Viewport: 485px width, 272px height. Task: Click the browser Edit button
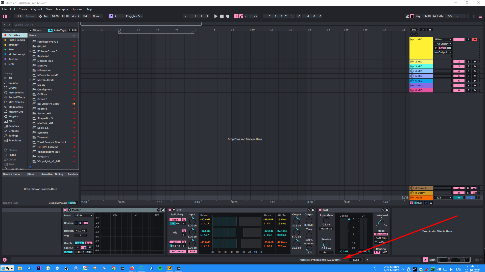73,30
